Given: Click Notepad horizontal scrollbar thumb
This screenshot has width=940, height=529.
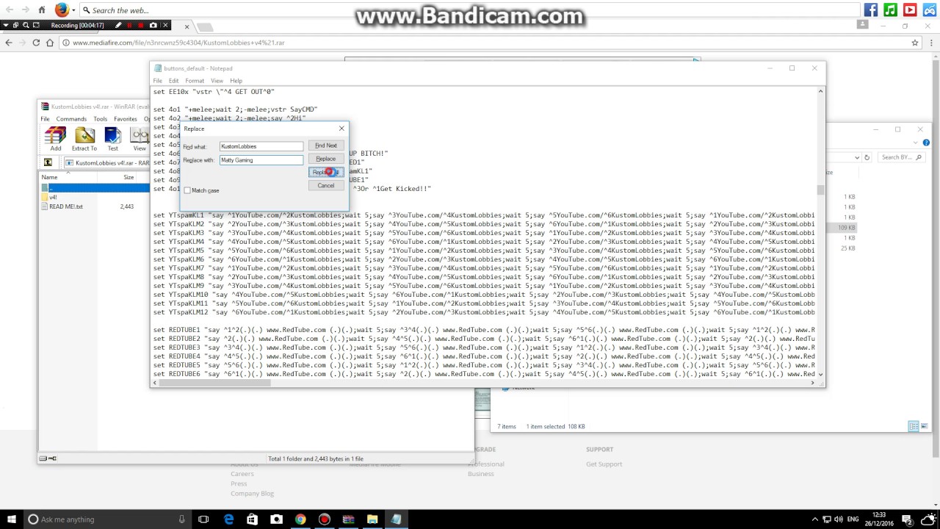Looking at the screenshot, I should [214, 383].
